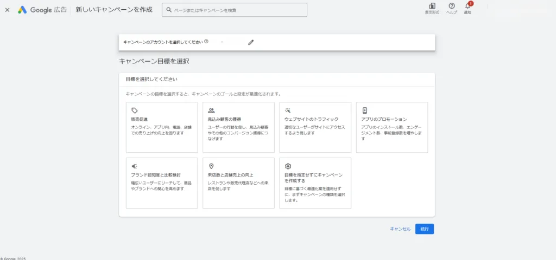The height and width of the screenshot is (260, 556).
Task: Click the ブランド認知度 megaphone icon
Action: (x=134, y=166)
